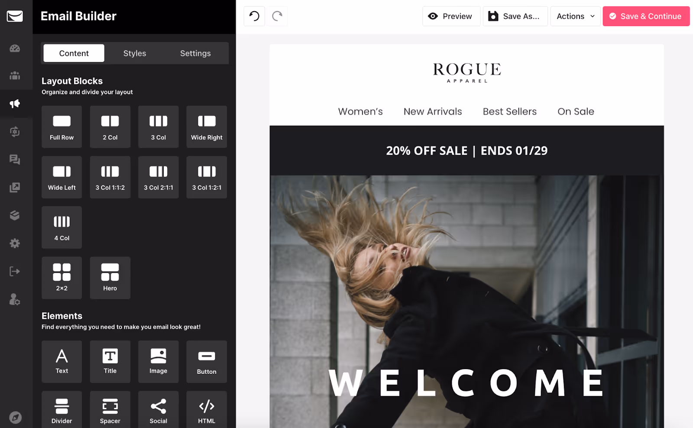Redo the last undone change

point(277,16)
